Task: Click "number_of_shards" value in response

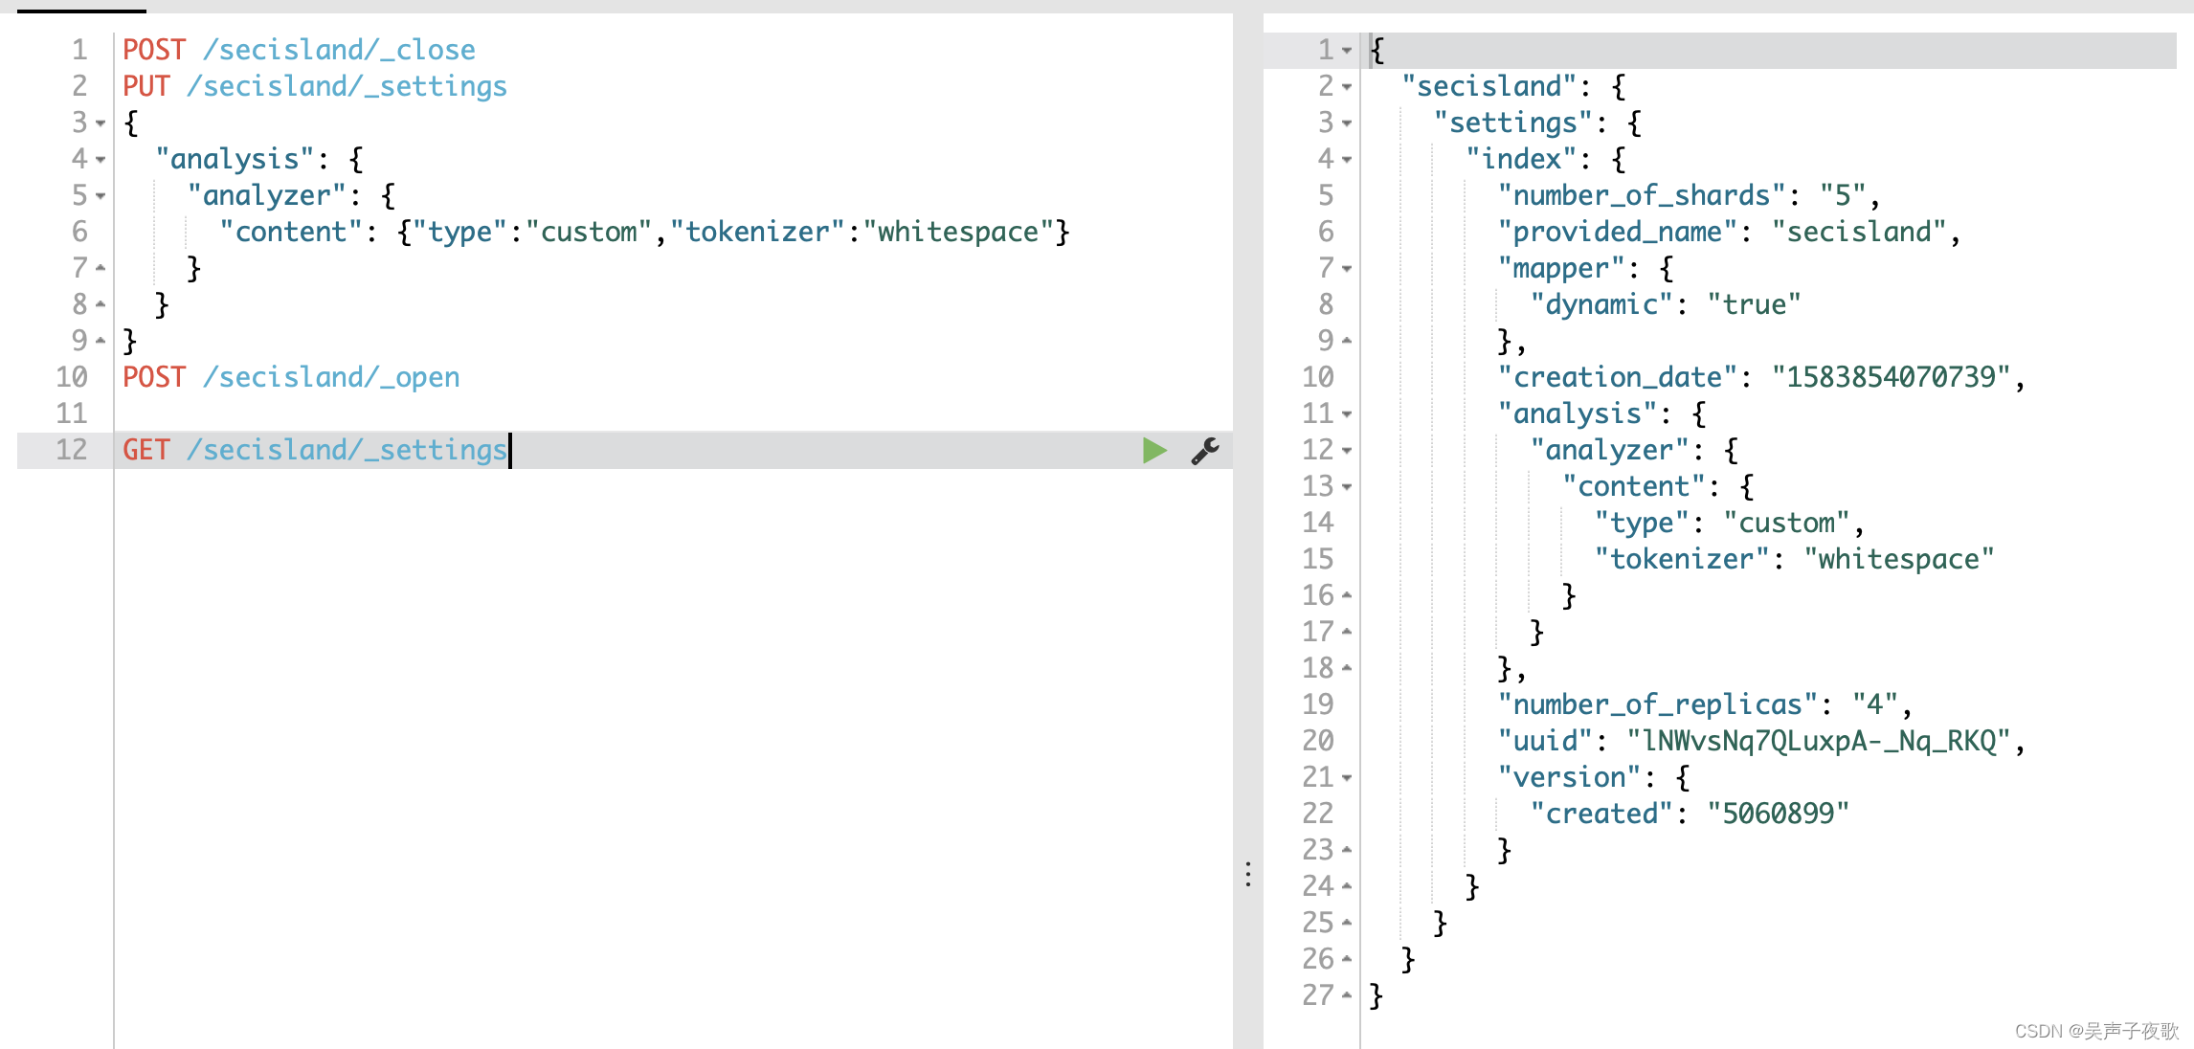Action: [1842, 195]
